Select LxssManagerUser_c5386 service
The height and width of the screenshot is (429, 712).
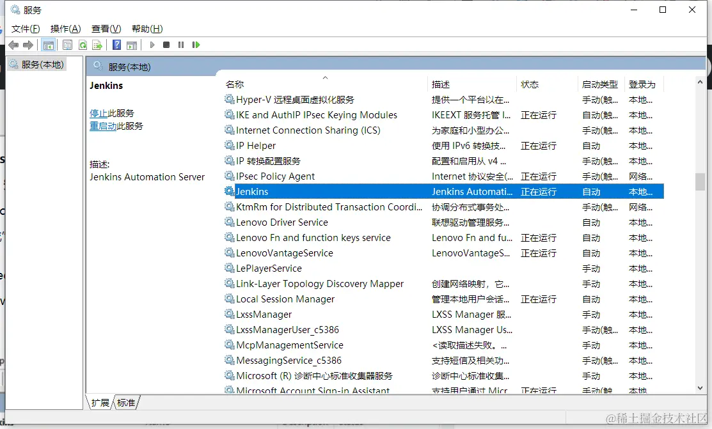click(x=287, y=329)
